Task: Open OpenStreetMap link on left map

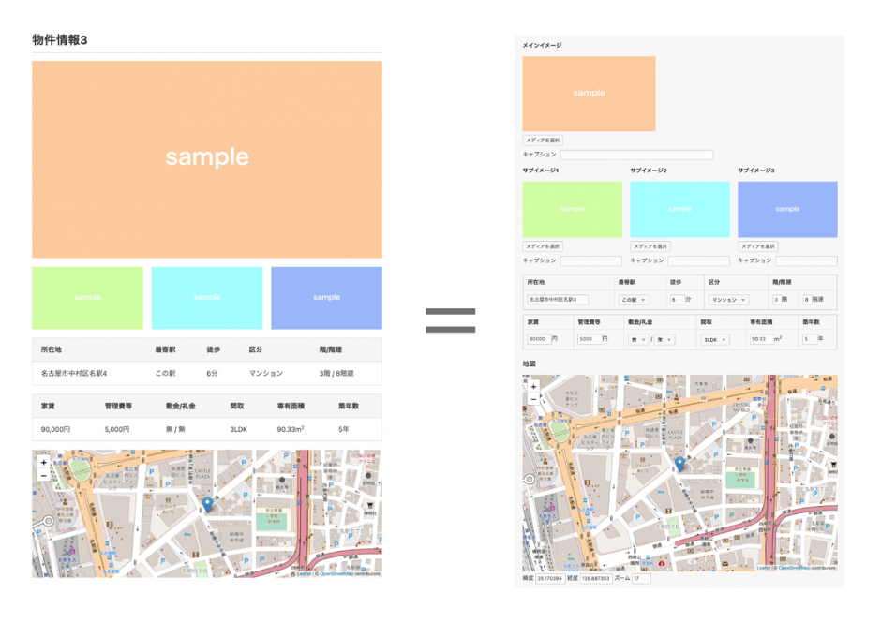Action: (337, 574)
